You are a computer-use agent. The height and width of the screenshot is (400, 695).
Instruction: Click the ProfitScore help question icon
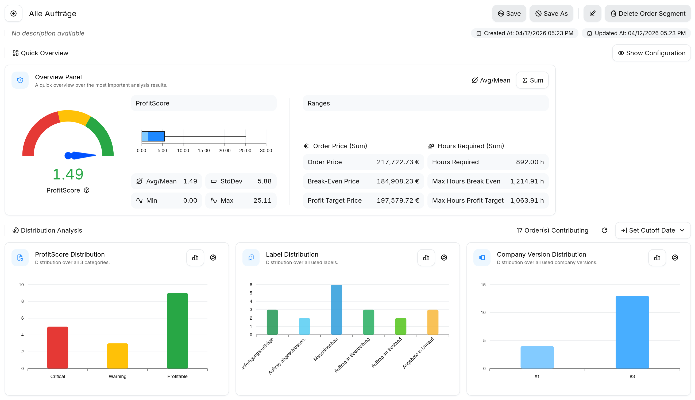click(x=87, y=190)
